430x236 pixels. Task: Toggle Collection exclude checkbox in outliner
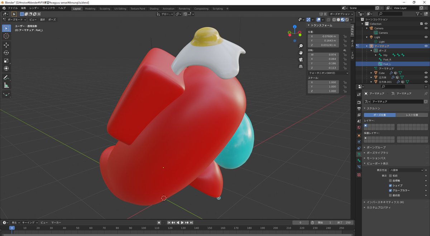[x=421, y=24]
